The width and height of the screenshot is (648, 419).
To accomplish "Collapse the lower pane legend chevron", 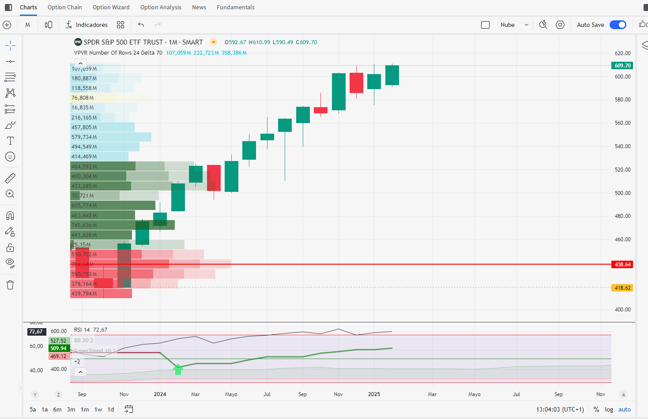I will pos(80,372).
